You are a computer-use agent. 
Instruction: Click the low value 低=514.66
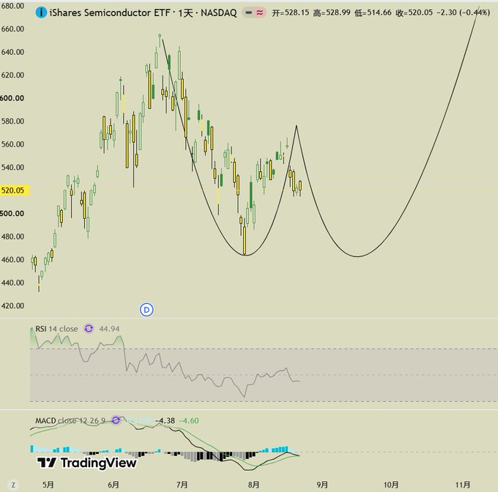click(373, 12)
